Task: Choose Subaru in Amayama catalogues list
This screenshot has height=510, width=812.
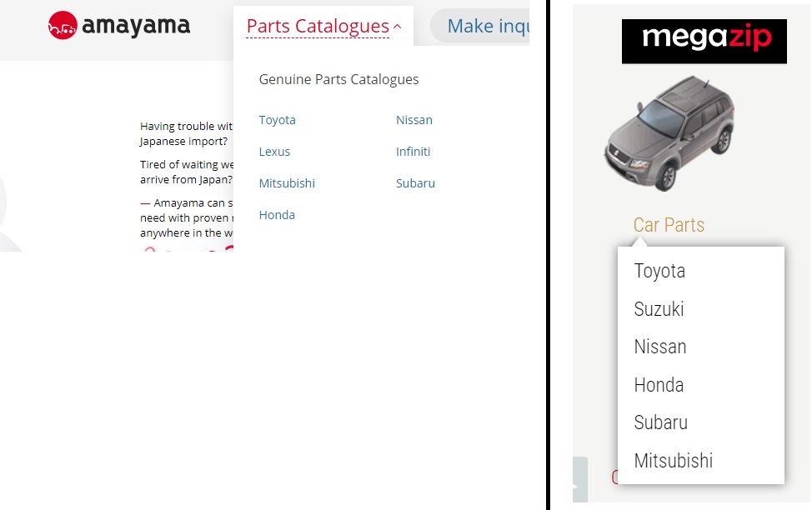Action: pyautogui.click(x=416, y=183)
